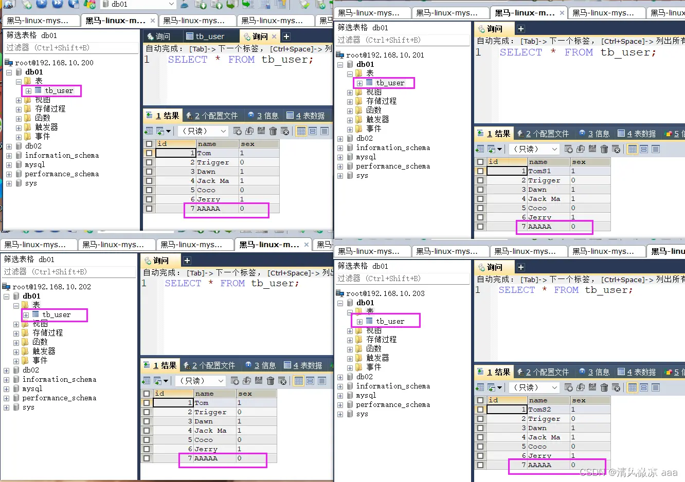
Task: Collapse the db01 node under root@192.168.10.200
Action: pos(9,72)
